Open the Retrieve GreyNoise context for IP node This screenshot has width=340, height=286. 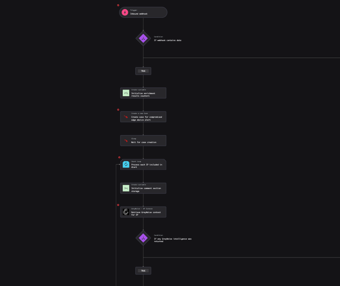[144, 212]
